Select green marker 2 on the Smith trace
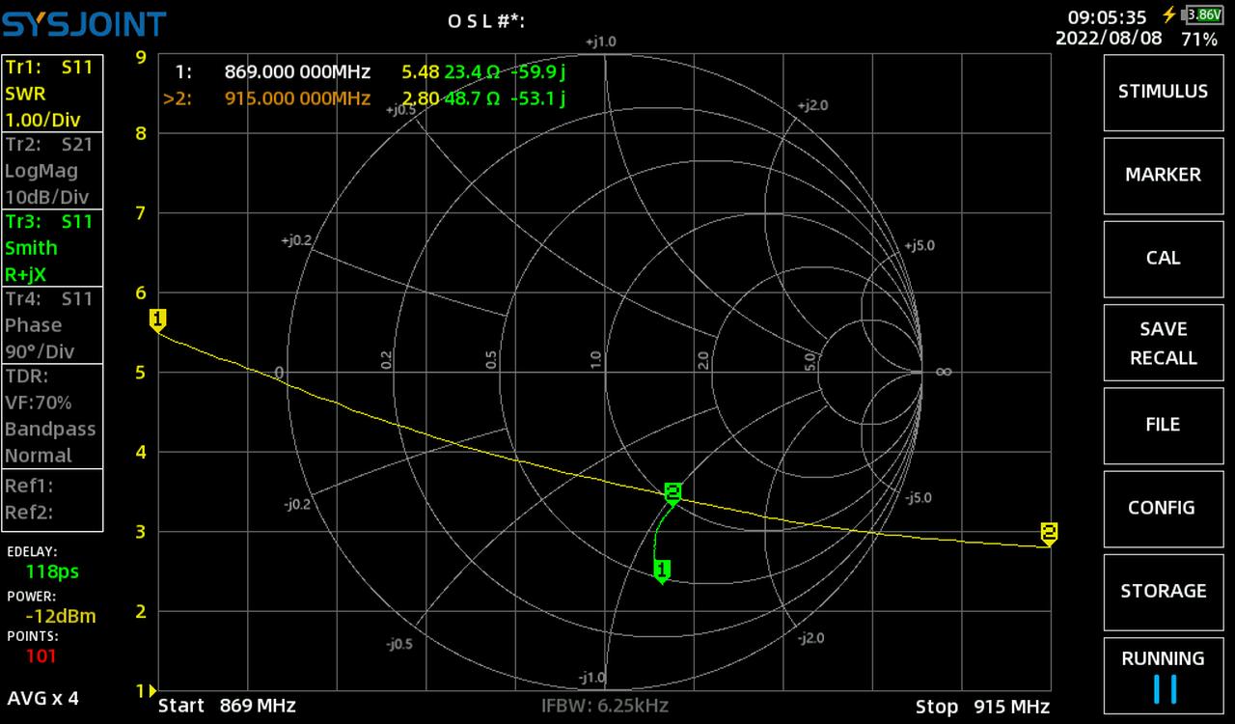 click(672, 494)
